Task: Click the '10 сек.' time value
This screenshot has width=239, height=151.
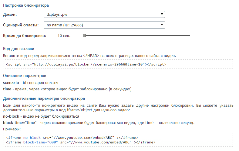Action: (x=64, y=36)
